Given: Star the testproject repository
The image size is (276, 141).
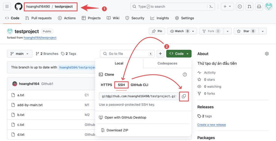Looking at the screenshot, I should 246,31.
